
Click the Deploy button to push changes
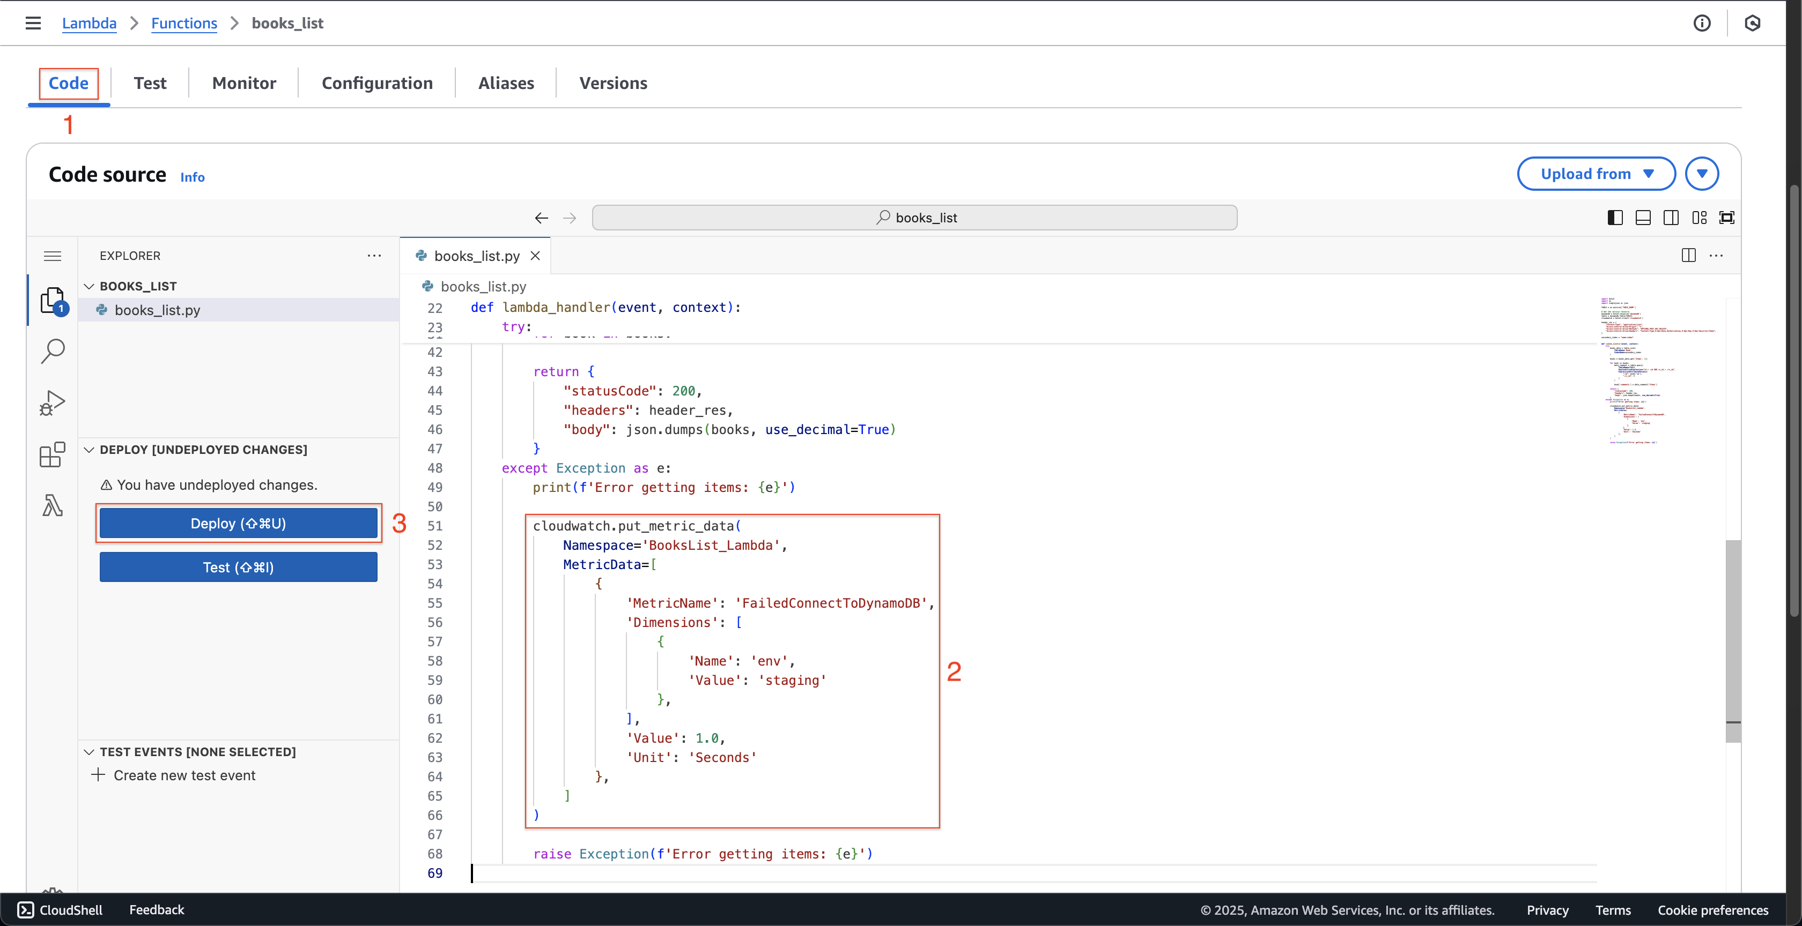(238, 522)
